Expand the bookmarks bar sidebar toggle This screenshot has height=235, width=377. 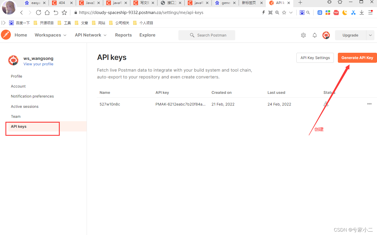4,23
